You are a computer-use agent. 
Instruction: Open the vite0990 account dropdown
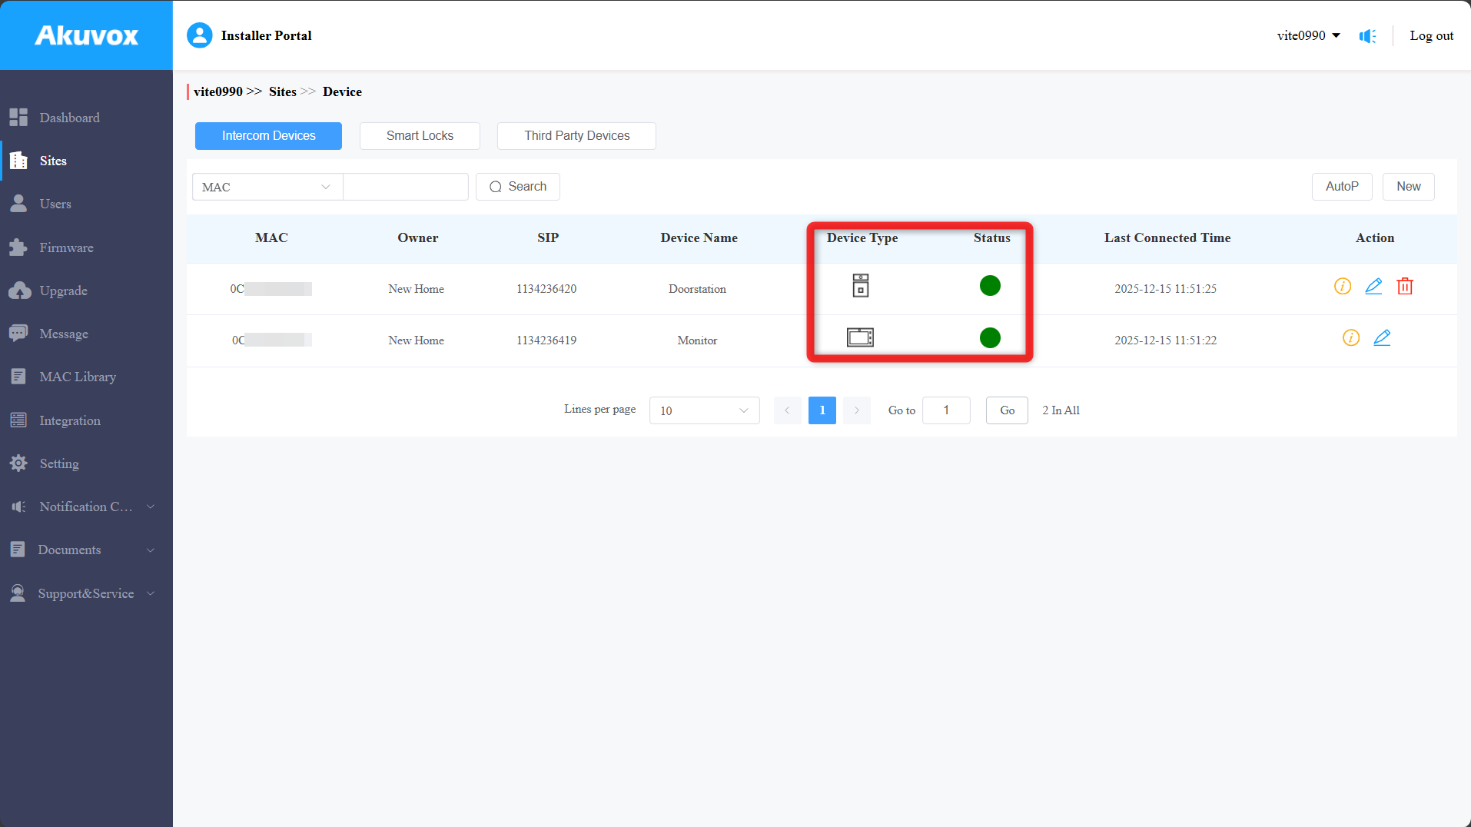(1309, 35)
